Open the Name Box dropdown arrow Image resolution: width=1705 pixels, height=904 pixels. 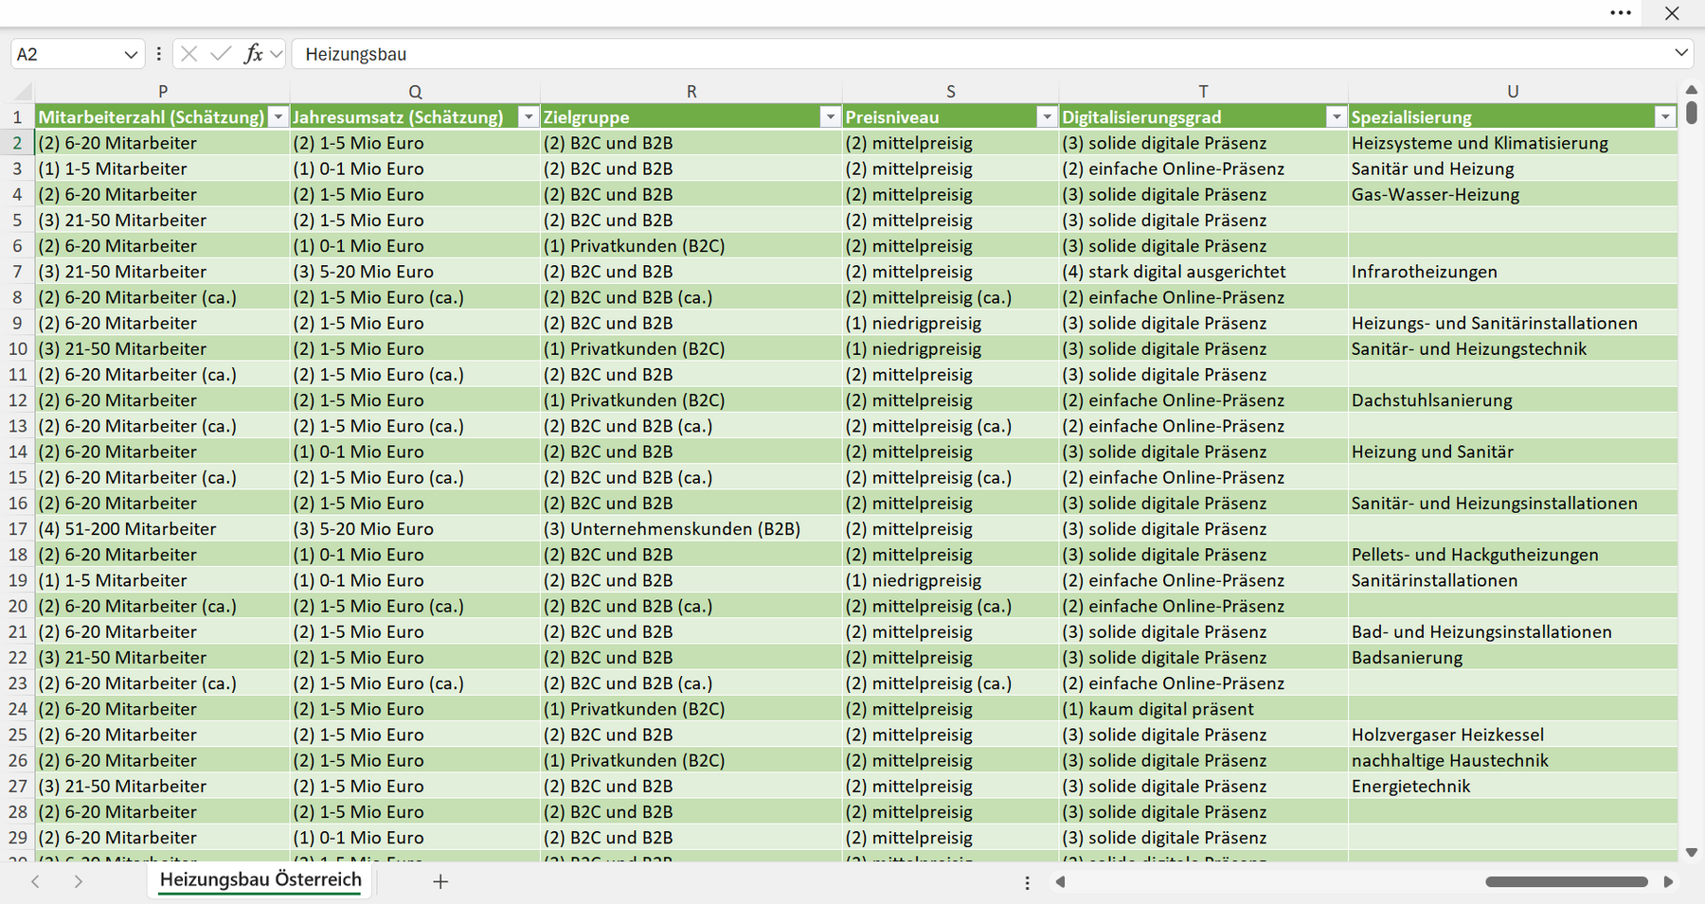click(x=131, y=55)
